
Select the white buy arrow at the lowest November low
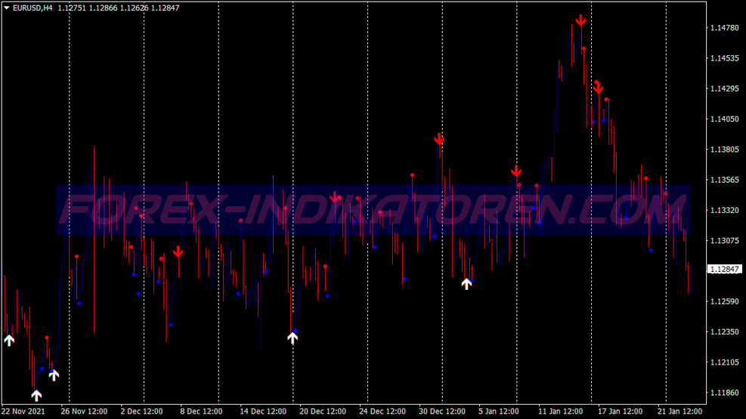[x=36, y=396]
